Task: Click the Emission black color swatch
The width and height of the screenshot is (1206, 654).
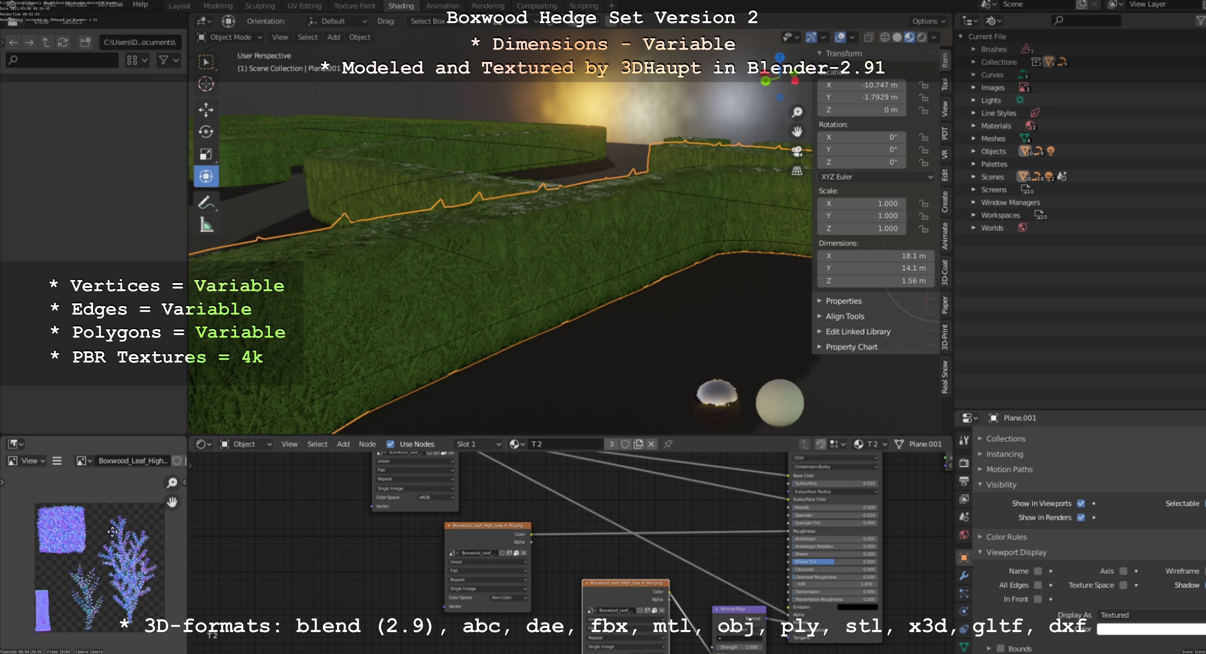Action: point(857,607)
